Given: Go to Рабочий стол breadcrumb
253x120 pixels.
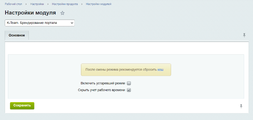Looking at the screenshot, I should coord(13,4).
